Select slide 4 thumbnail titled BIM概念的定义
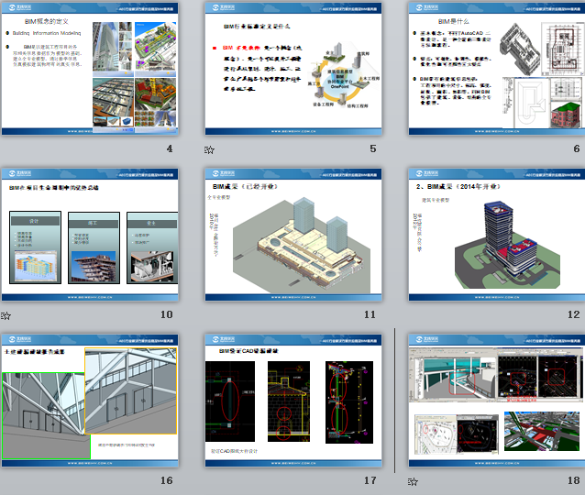 pyautogui.click(x=90, y=69)
